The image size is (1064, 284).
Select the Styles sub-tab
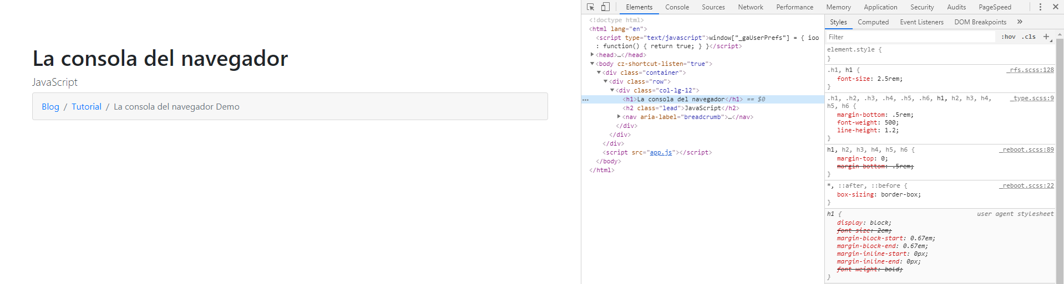point(838,22)
